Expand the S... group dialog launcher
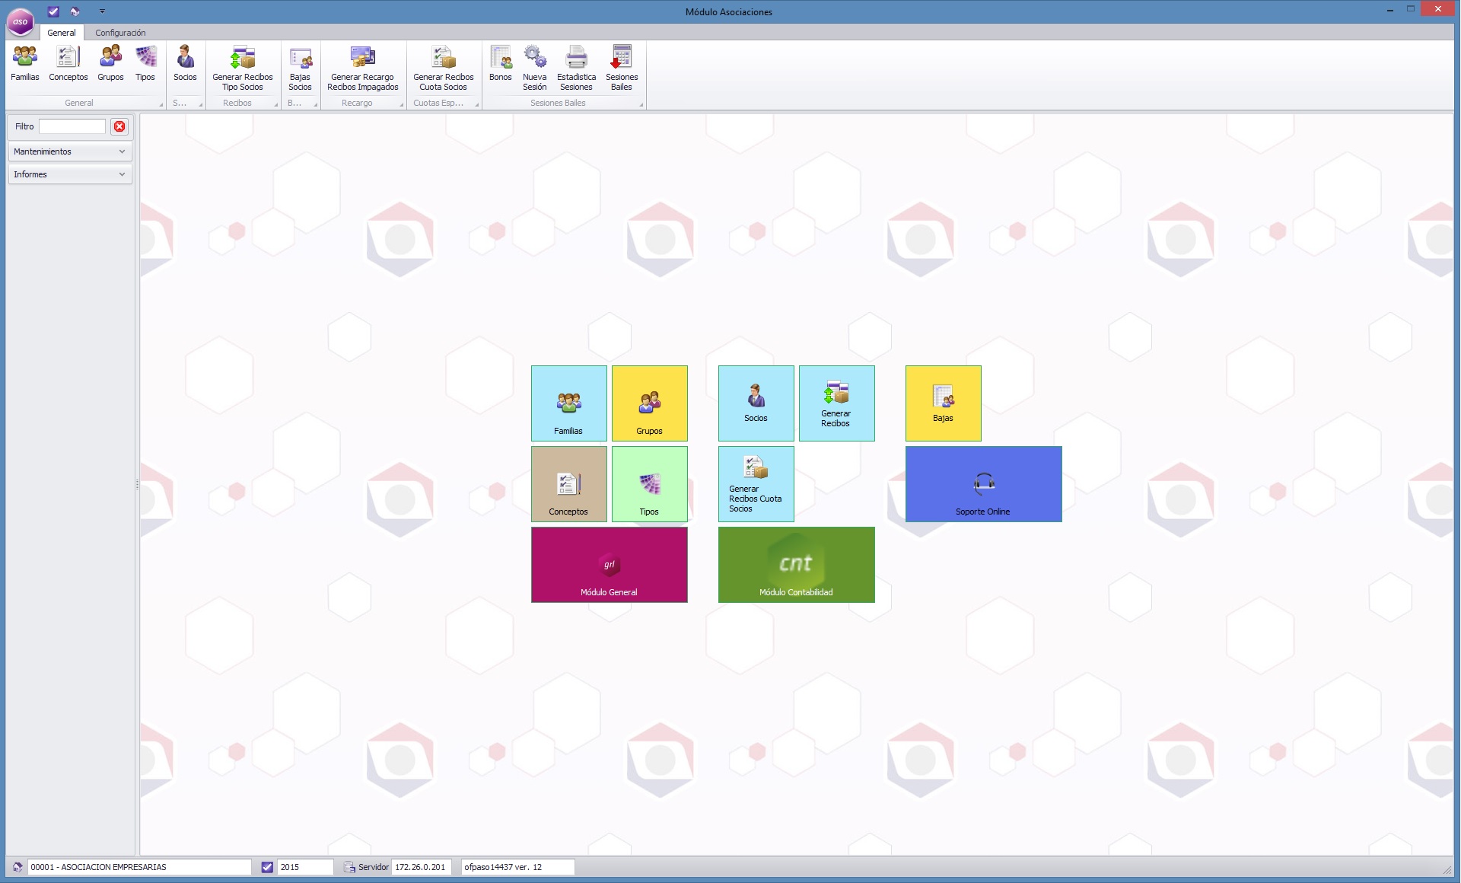This screenshot has width=1461, height=883. 201,104
